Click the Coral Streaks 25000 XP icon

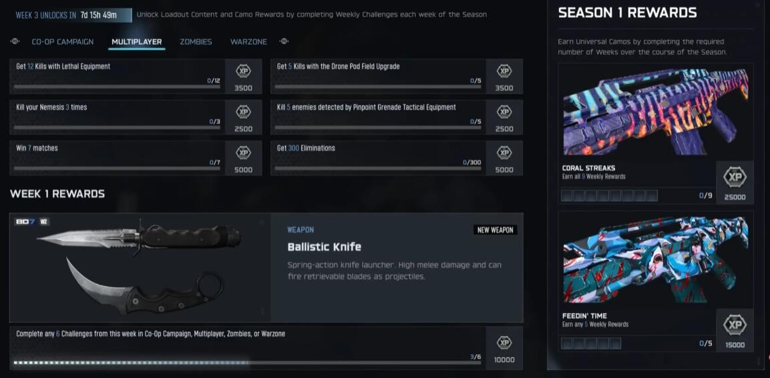coord(735,177)
